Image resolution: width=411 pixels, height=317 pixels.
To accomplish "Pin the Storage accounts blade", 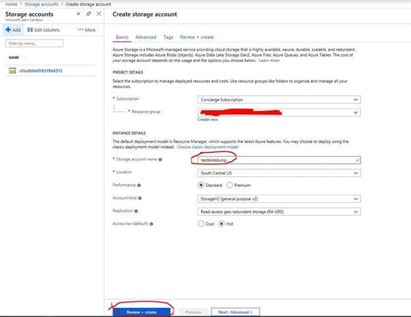I will (x=89, y=14).
